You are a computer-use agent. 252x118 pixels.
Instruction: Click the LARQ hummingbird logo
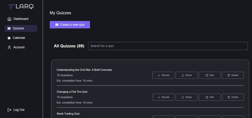(12, 6)
